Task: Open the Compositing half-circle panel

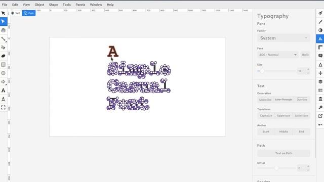Action: tap(320, 30)
